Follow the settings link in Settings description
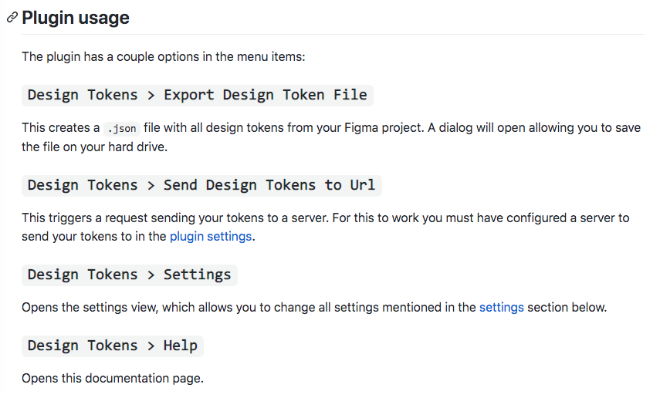This screenshot has width=660, height=398. [x=501, y=308]
